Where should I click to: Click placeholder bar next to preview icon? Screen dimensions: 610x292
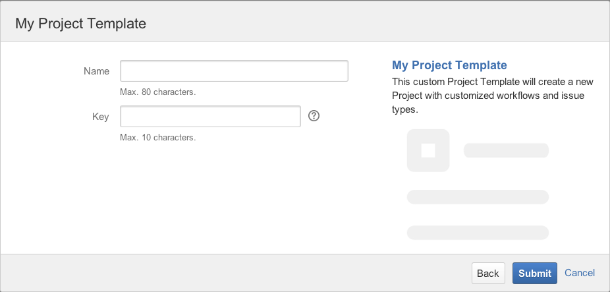[506, 150]
